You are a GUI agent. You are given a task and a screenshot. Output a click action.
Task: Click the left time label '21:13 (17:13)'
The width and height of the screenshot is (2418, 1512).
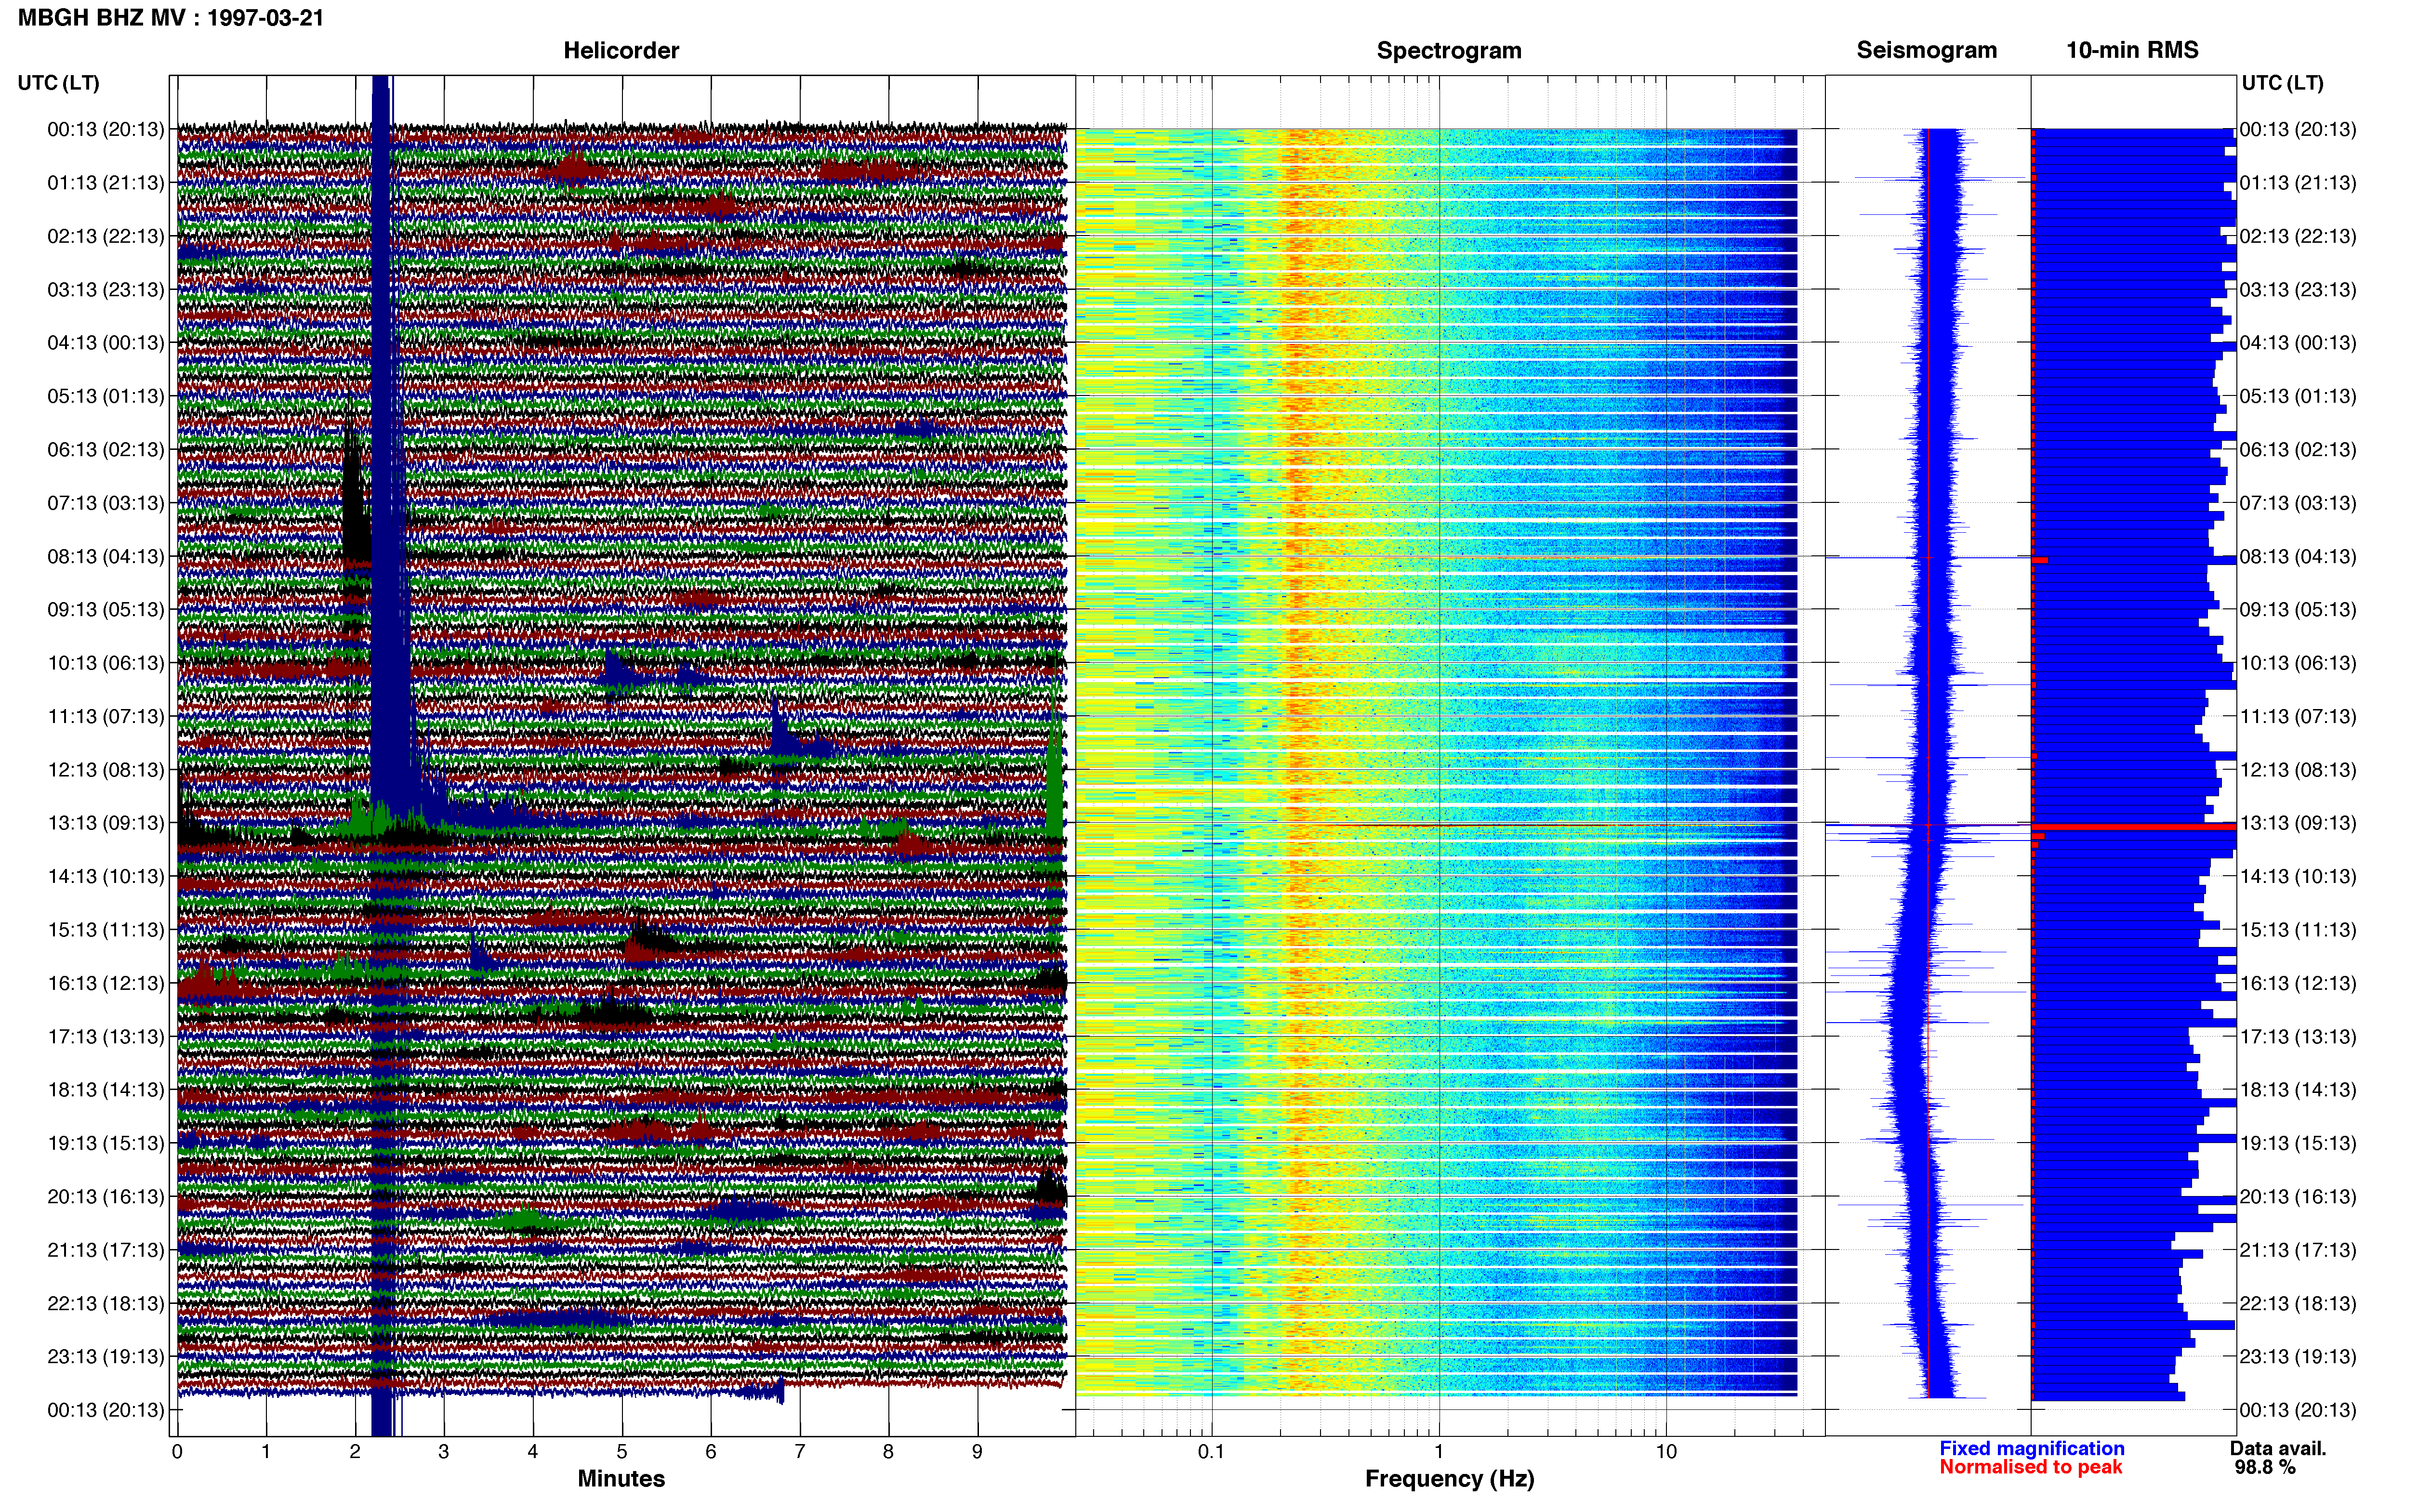pyautogui.click(x=106, y=1250)
